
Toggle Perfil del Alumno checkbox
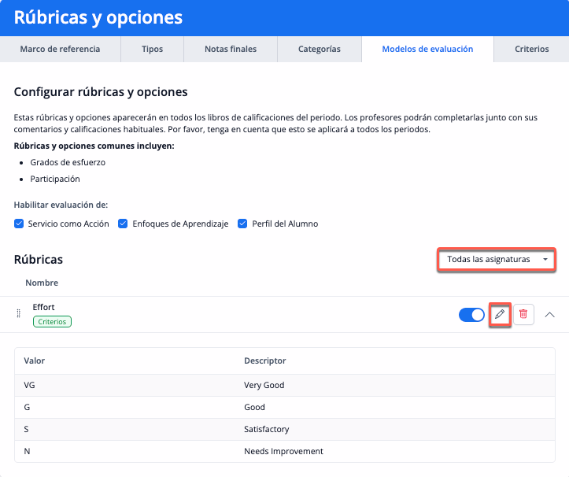pyautogui.click(x=242, y=224)
